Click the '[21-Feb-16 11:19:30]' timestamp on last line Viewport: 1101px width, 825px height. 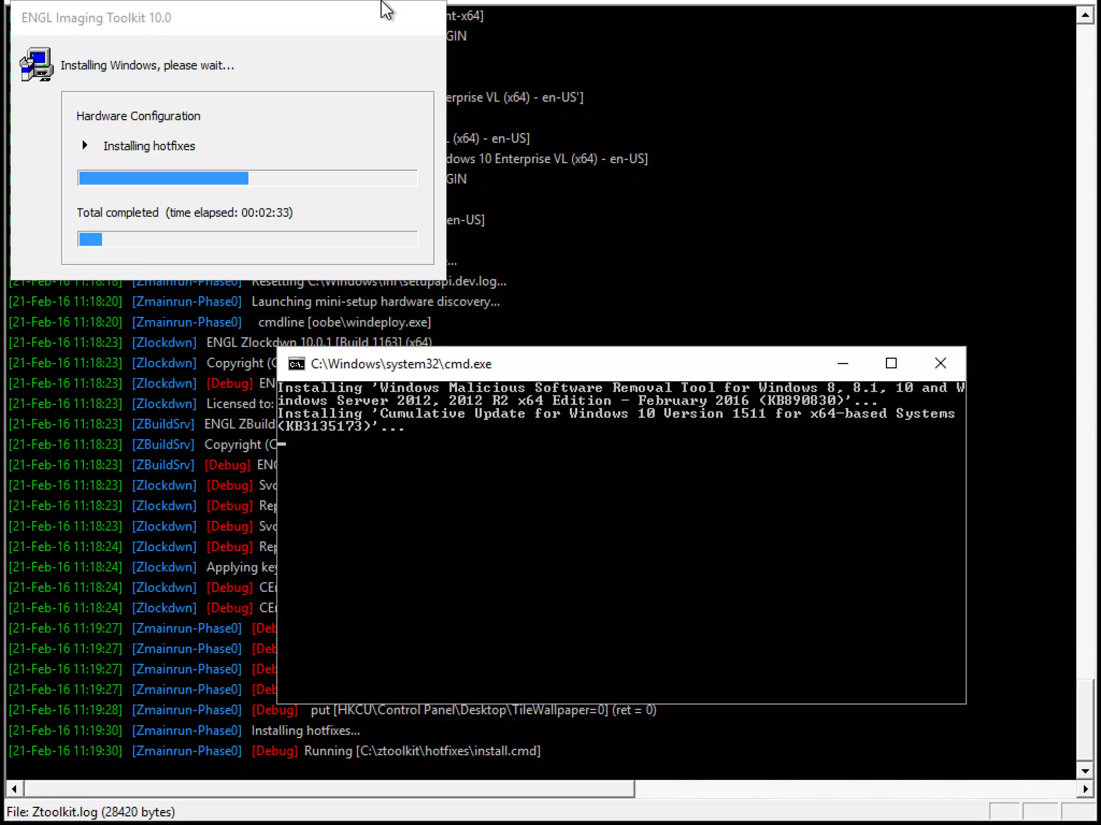(66, 751)
